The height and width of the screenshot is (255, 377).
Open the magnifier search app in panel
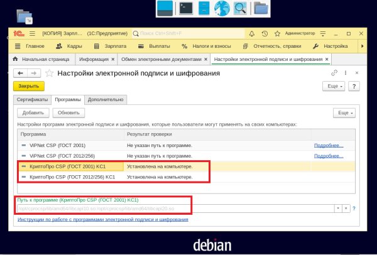click(x=240, y=8)
